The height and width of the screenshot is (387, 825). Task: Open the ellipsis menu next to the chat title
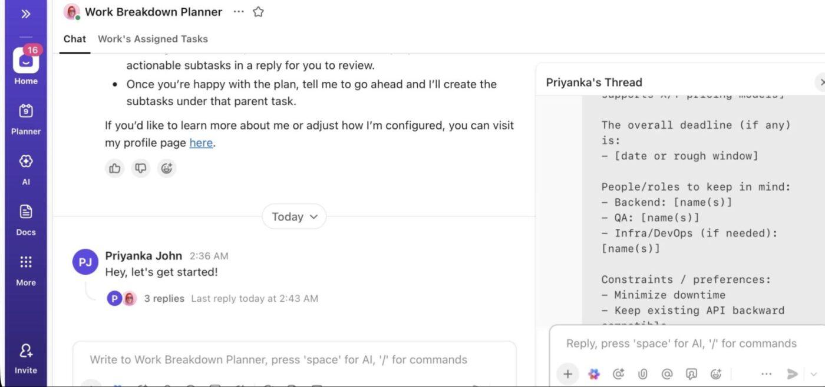tap(237, 11)
